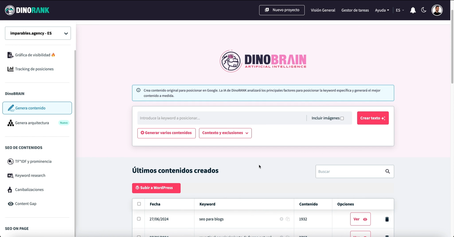Expand Contexto y exclusiones dropdown
The height and width of the screenshot is (237, 454).
(x=225, y=133)
